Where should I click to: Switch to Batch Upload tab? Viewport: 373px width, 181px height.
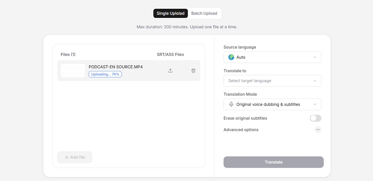coord(204,13)
